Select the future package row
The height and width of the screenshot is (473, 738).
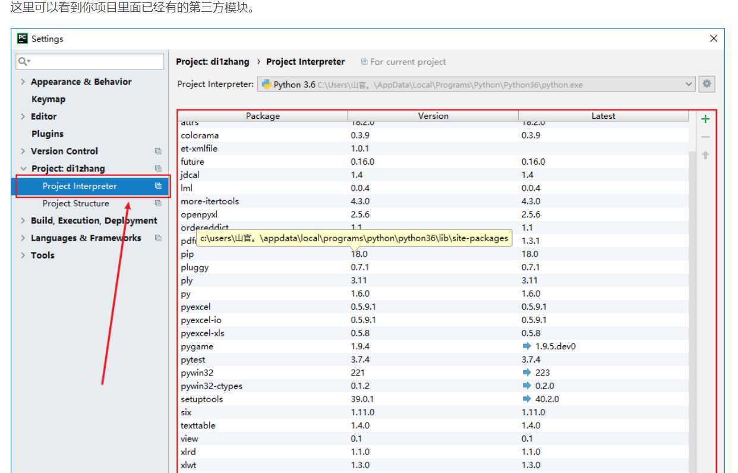(433, 162)
